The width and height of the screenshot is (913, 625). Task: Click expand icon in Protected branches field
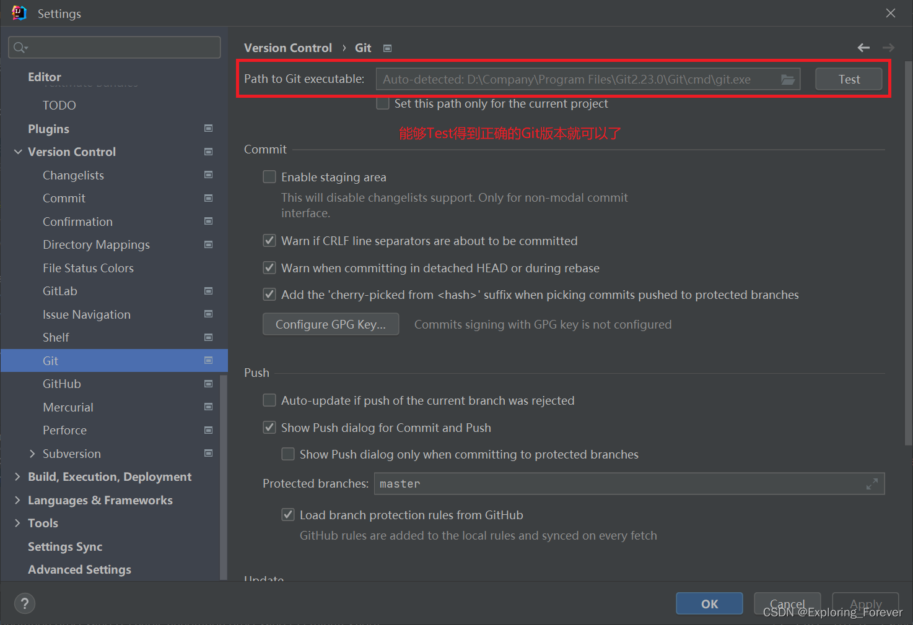872,484
